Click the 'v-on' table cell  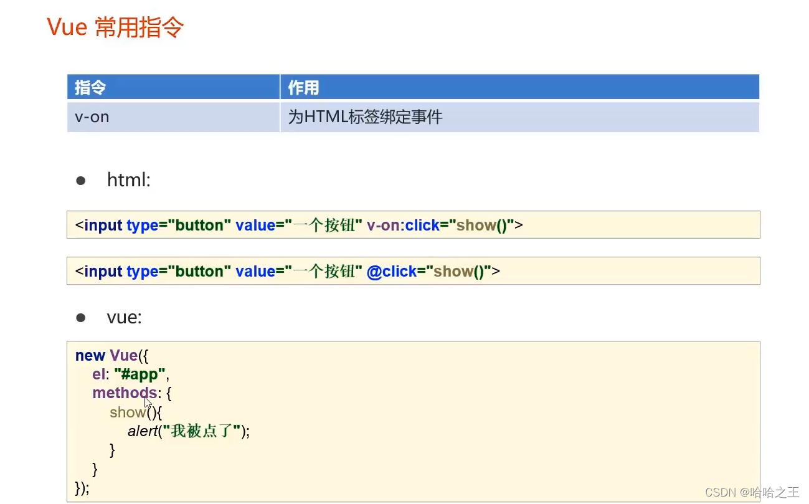(173, 116)
